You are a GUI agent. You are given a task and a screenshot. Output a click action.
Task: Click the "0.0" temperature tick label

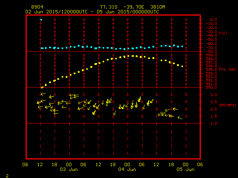(x=213, y=20)
